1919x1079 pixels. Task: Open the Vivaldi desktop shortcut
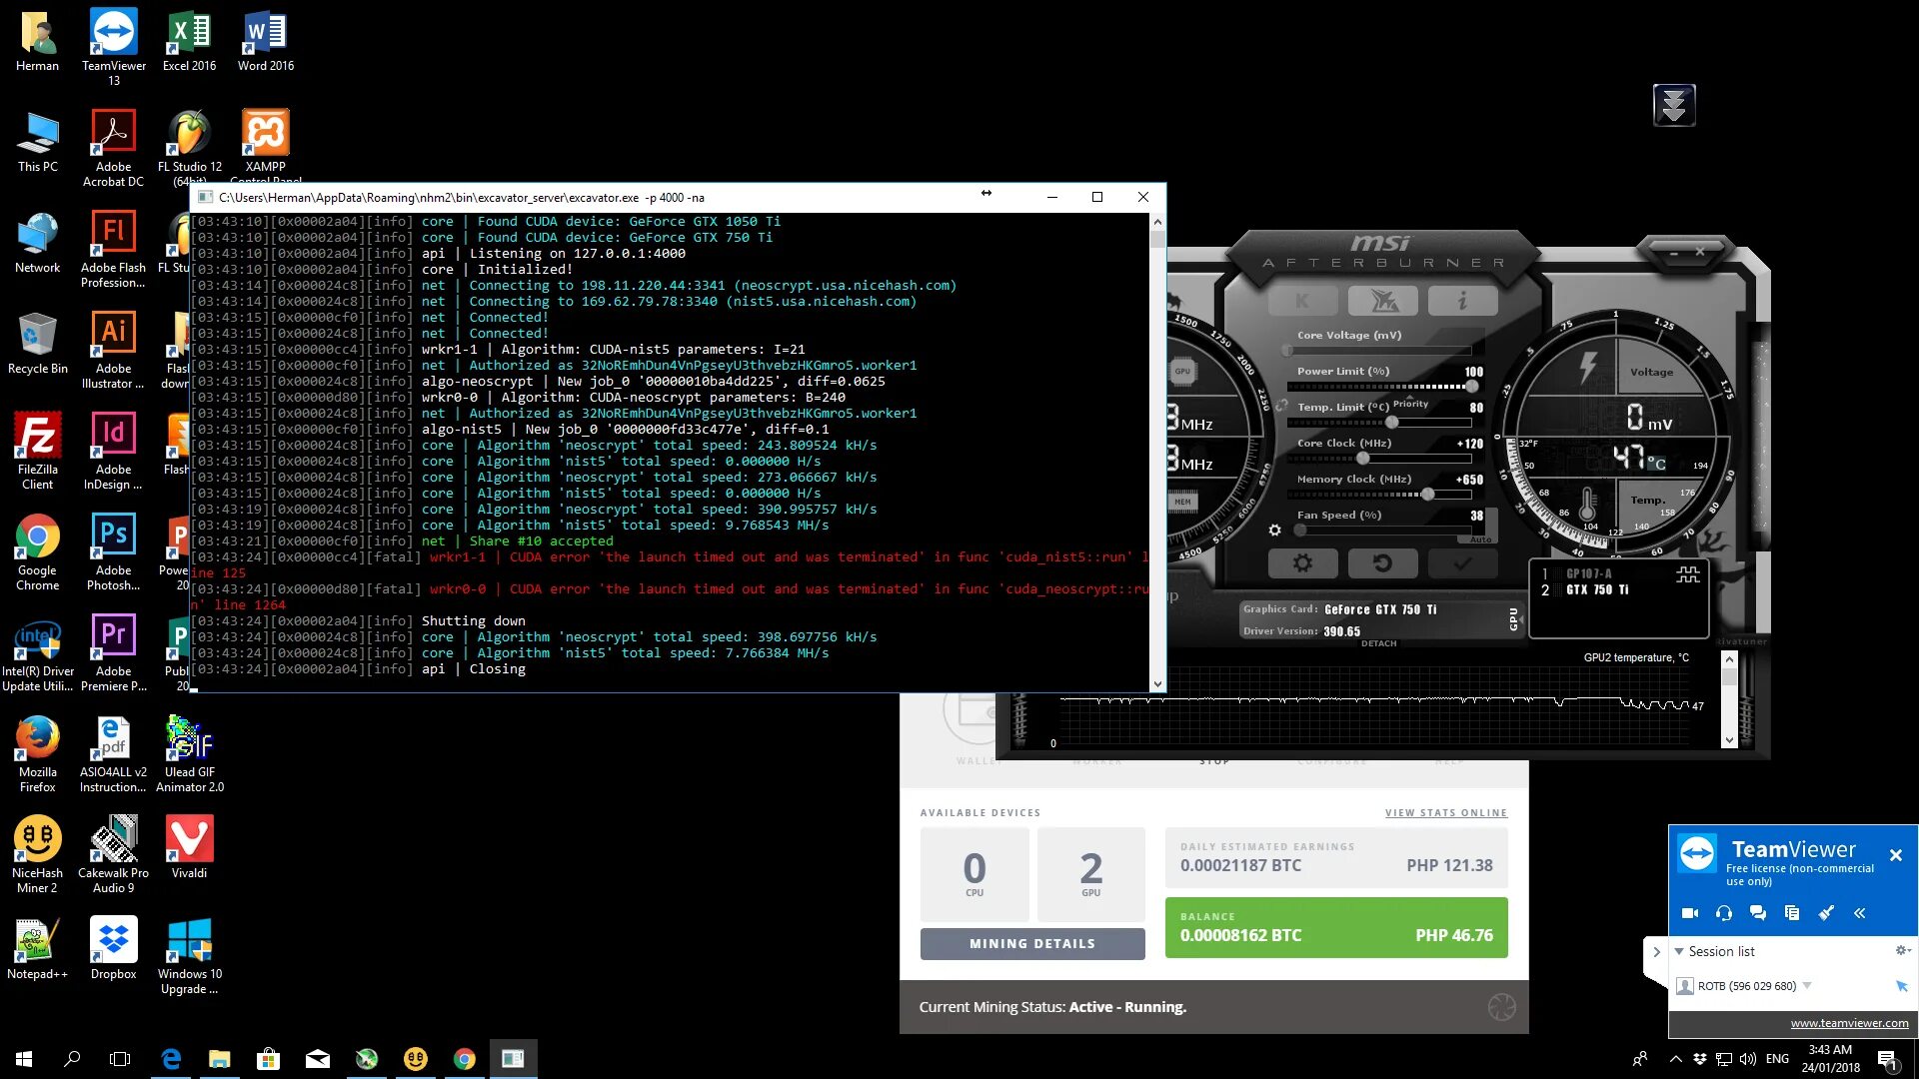tap(189, 846)
